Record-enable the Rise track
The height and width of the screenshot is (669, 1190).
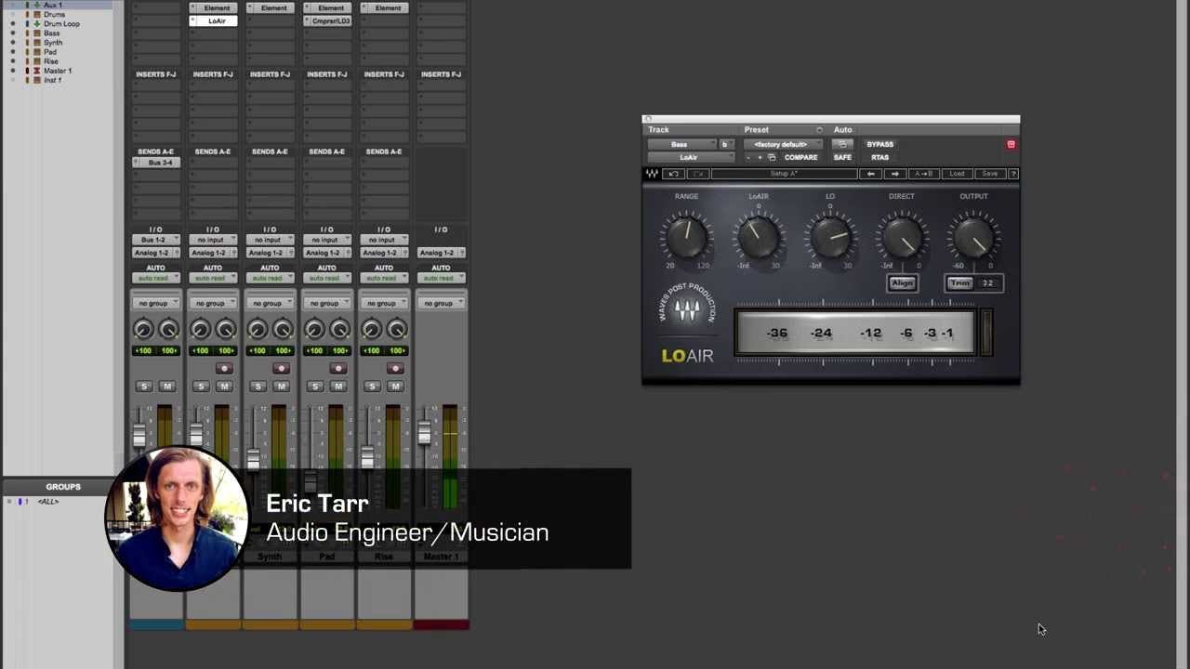[x=395, y=368]
